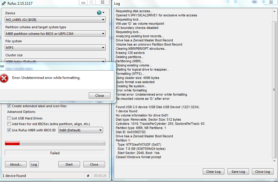Click '1 device found' in status bar
Screen dimensions: 278x182
pos(14,176)
